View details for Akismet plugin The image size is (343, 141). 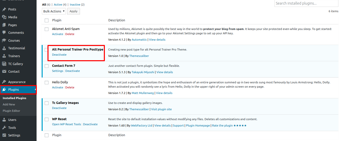[x=157, y=40]
